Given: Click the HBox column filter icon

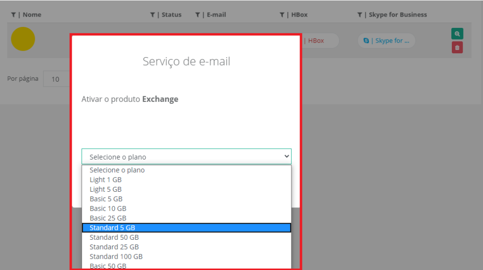Looking at the screenshot, I should pyautogui.click(x=282, y=15).
